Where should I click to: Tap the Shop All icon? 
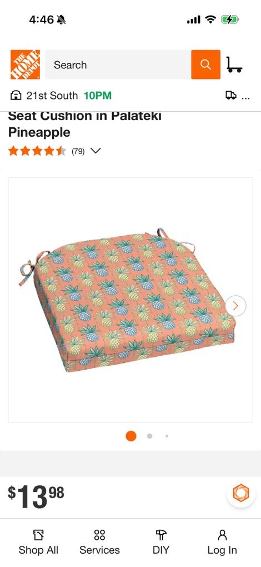coord(38,535)
